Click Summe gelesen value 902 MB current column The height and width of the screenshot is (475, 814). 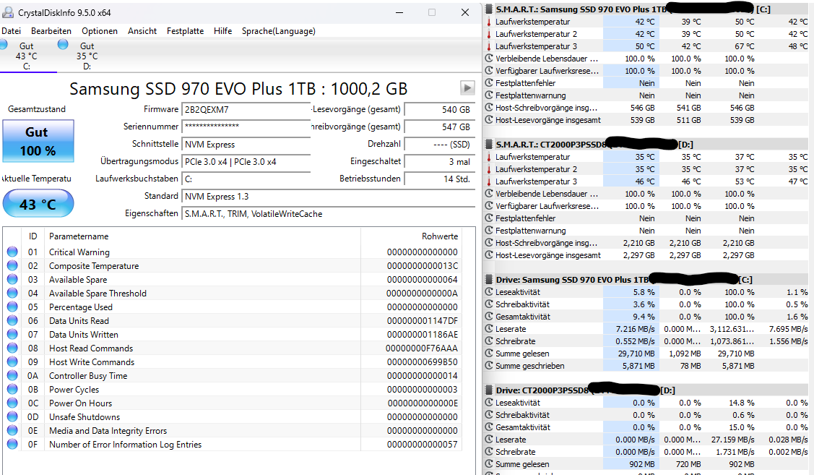click(642, 464)
